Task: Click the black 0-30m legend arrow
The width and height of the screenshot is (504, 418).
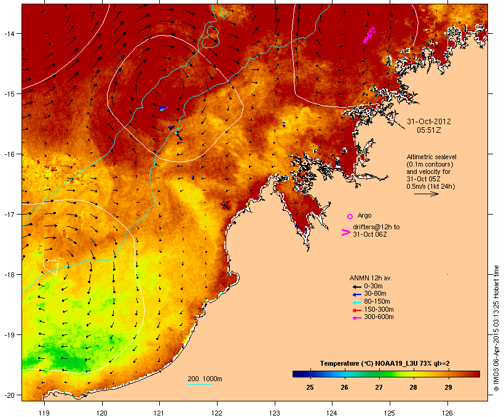Action: (356, 286)
